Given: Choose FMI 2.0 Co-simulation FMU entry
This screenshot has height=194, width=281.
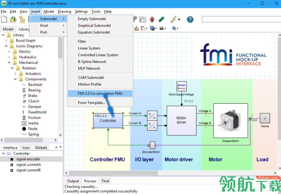Looking at the screenshot, I should (100, 93).
